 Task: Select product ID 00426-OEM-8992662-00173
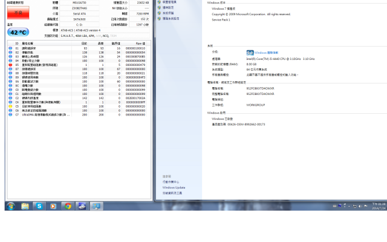click(x=246, y=124)
